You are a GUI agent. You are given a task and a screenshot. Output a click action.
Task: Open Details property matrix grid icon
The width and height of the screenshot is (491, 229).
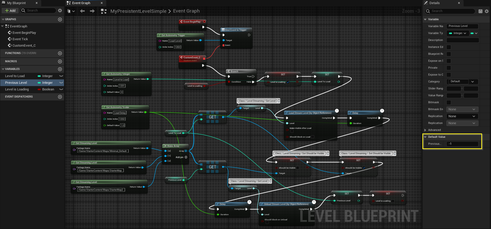pyautogui.click(x=480, y=11)
